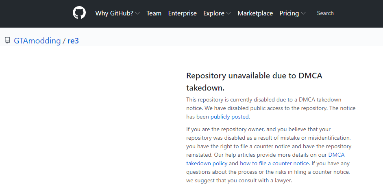383x188 pixels.
Task: Click the paragraph starting 'If you are the repository owner'
Action: (x=269, y=155)
